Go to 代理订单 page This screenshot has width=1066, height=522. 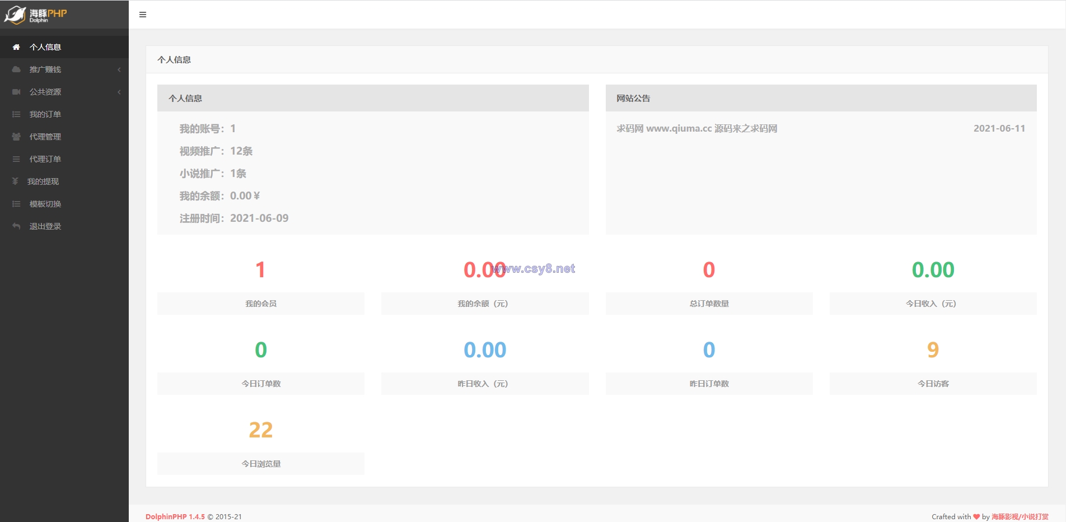pos(64,159)
